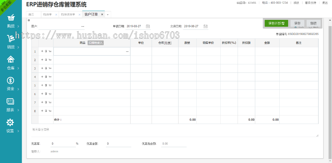Open the product picker ellipsis in row 1
332x163 pixels.
tap(127, 52)
